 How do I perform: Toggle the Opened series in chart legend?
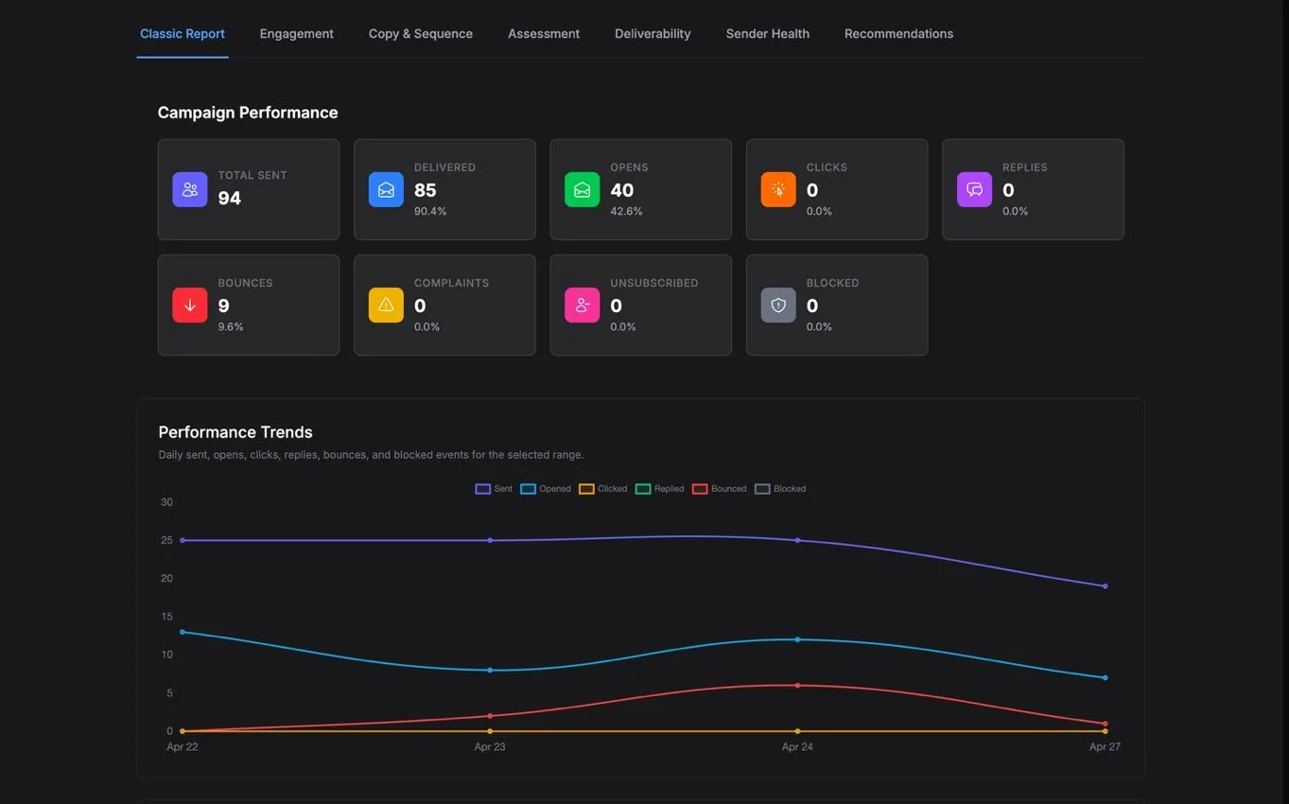(546, 489)
